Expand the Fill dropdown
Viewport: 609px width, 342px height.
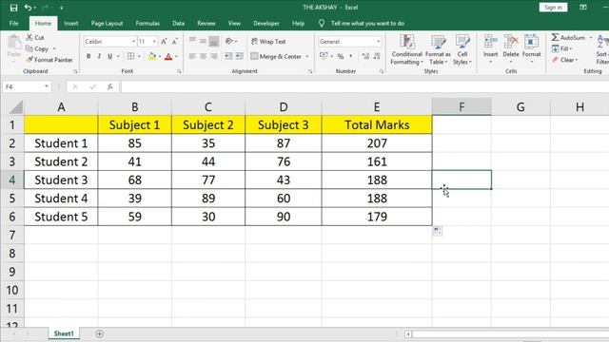point(571,48)
